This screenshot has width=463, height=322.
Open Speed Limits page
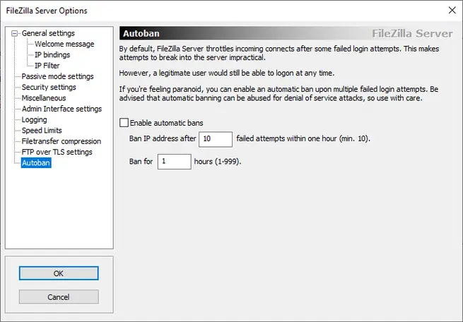[42, 131]
